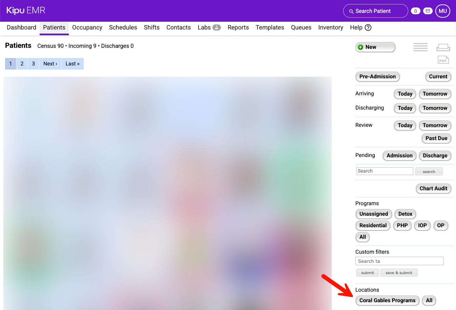
Task: Enable the IOP program filter
Action: (422, 225)
